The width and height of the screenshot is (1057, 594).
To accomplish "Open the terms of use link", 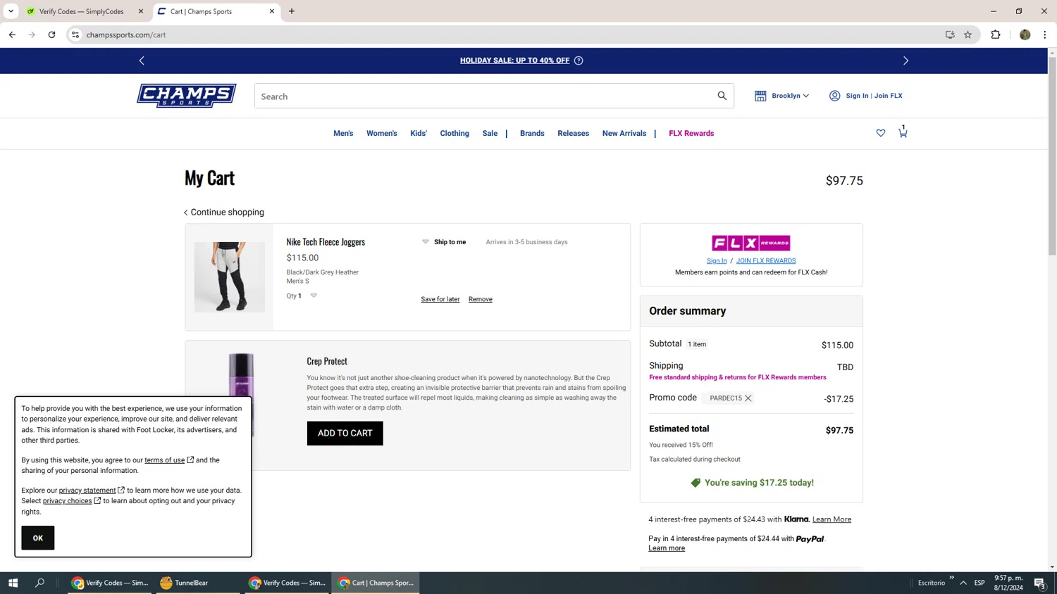I will pyautogui.click(x=165, y=460).
